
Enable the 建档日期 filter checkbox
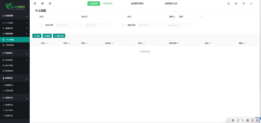123,25
